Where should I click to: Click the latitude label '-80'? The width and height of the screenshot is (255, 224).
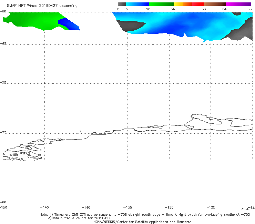point(3,202)
